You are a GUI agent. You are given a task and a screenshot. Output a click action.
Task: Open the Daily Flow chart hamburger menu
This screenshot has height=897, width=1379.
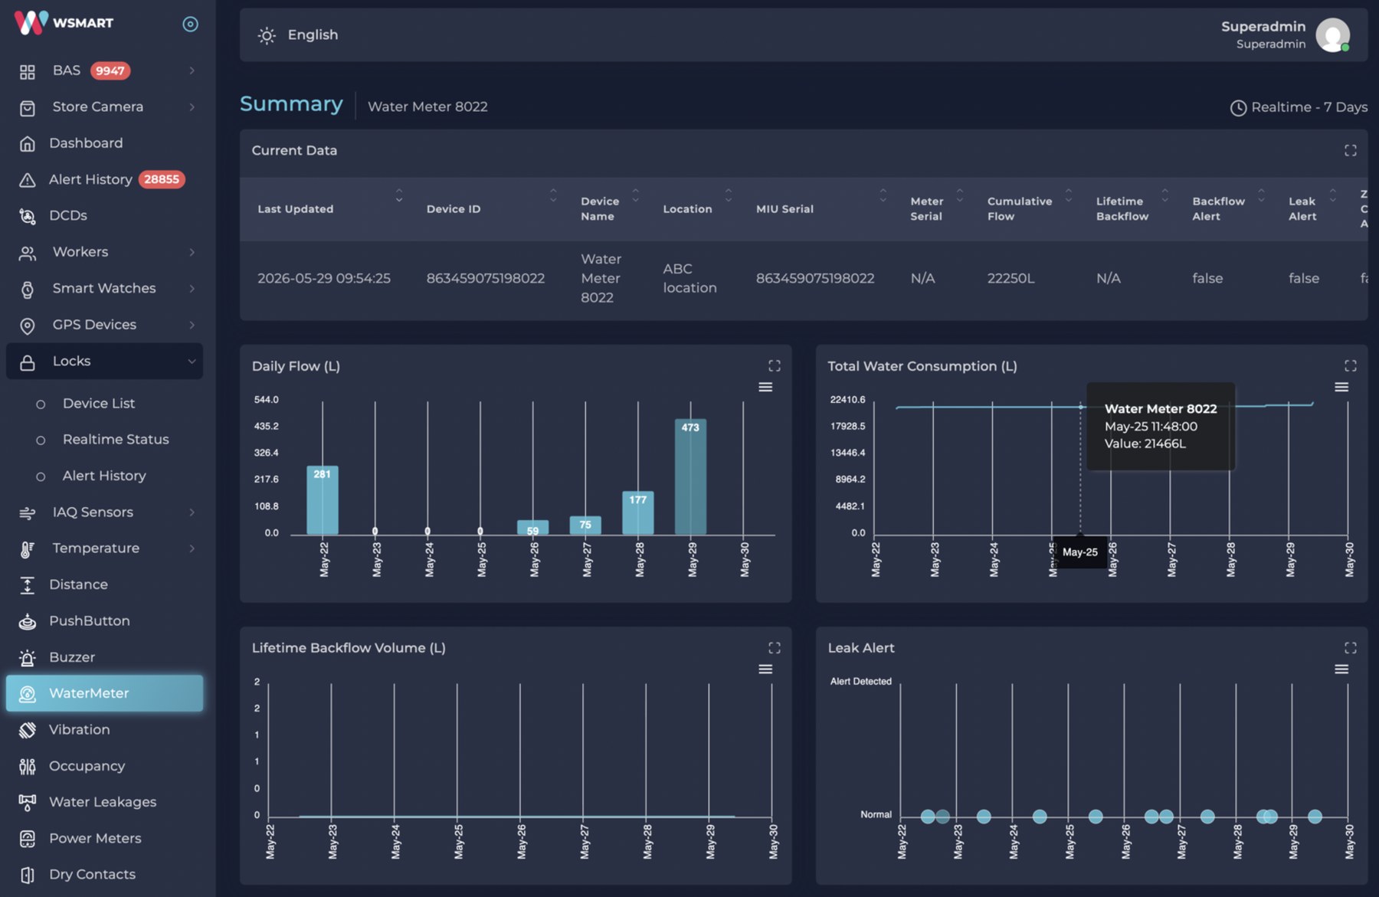tap(765, 387)
